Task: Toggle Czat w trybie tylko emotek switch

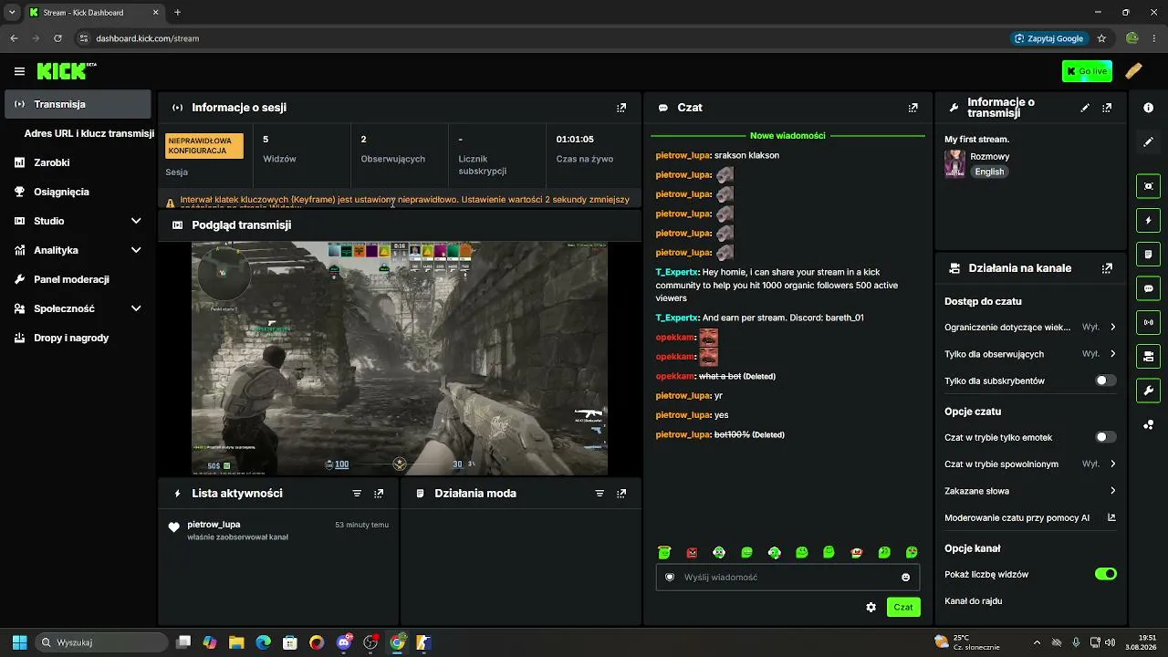Action: coord(1105,437)
